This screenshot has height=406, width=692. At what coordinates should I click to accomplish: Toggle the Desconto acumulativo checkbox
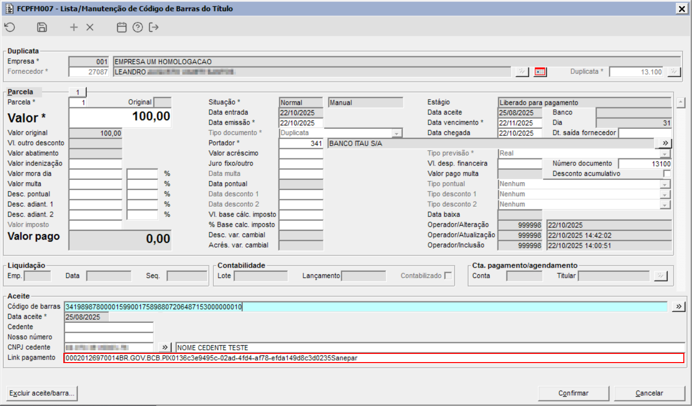tap(667, 174)
